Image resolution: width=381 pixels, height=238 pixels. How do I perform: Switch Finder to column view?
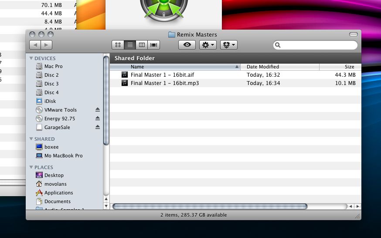(x=142, y=45)
